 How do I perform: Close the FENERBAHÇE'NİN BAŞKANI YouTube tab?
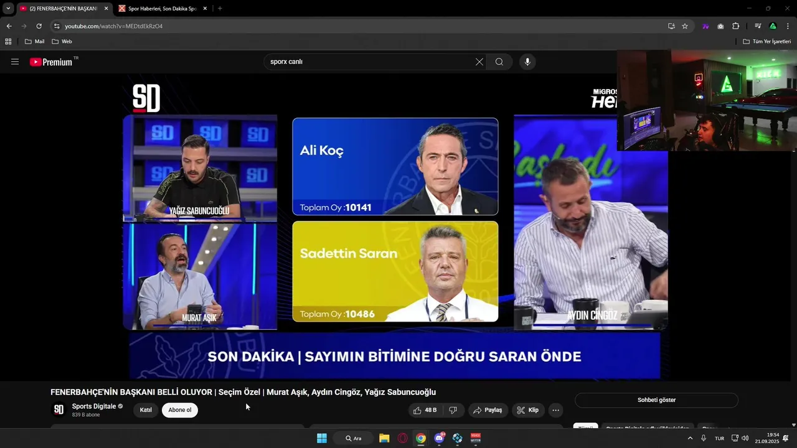pos(106,9)
